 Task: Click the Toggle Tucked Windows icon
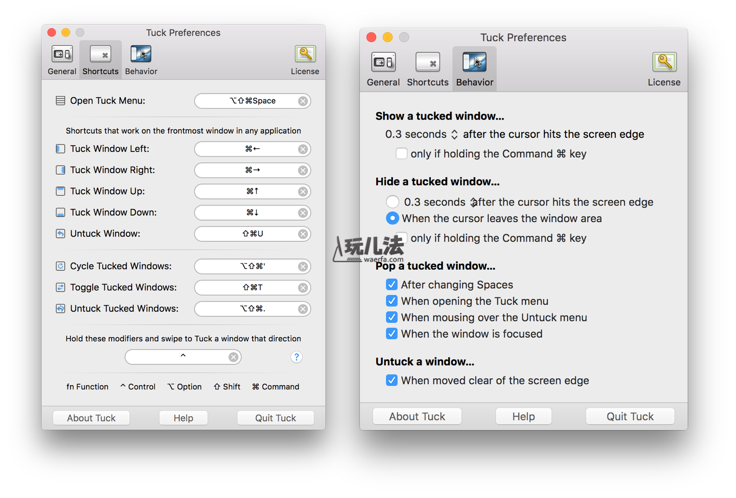point(60,287)
